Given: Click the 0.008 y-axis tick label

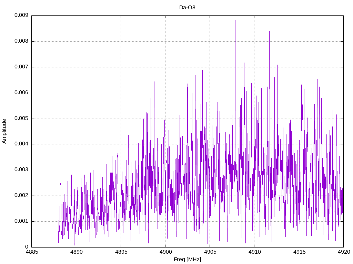Looking at the screenshot, I should (21, 41).
